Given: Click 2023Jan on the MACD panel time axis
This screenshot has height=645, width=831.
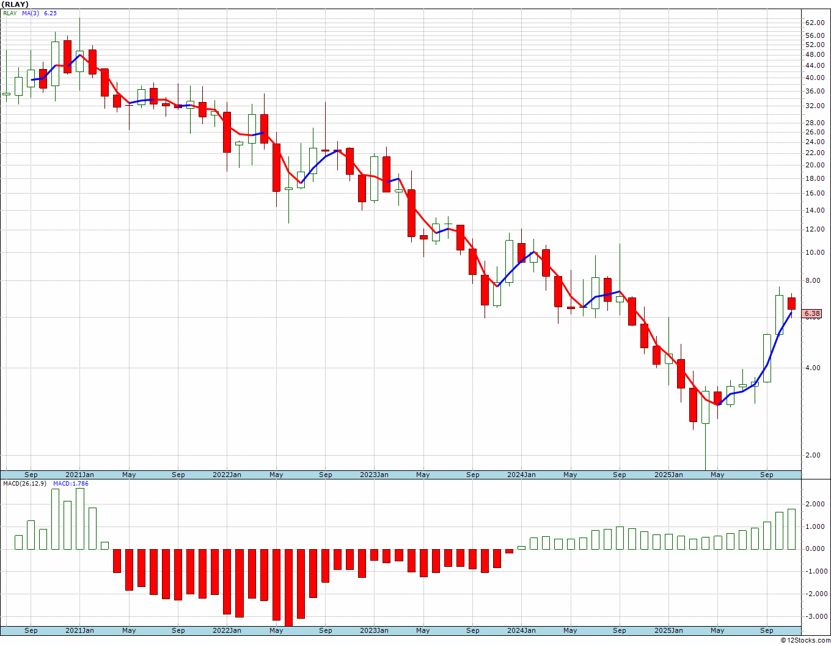Looking at the screenshot, I should pos(374,630).
